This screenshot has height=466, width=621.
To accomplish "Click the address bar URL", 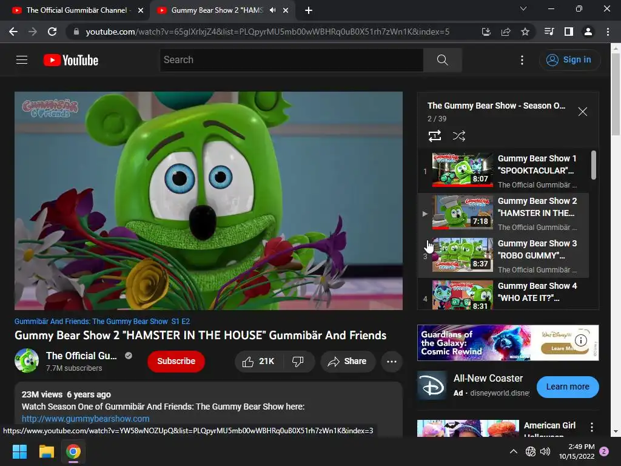I will coord(267,32).
